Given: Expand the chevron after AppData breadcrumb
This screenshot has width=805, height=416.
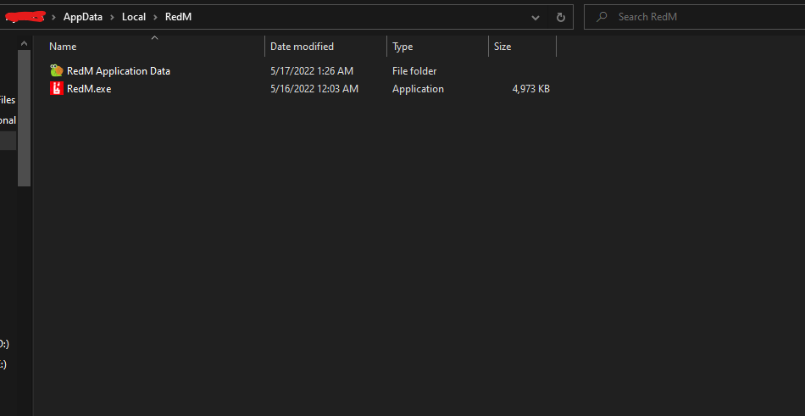Looking at the screenshot, I should (112, 17).
